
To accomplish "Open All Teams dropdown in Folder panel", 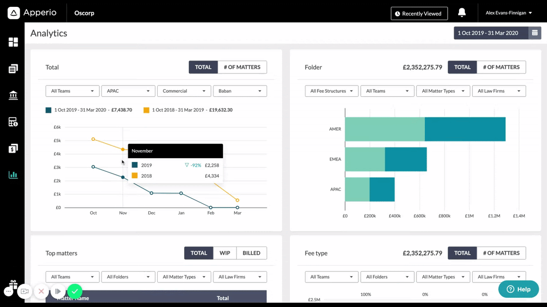I will 387,91.
